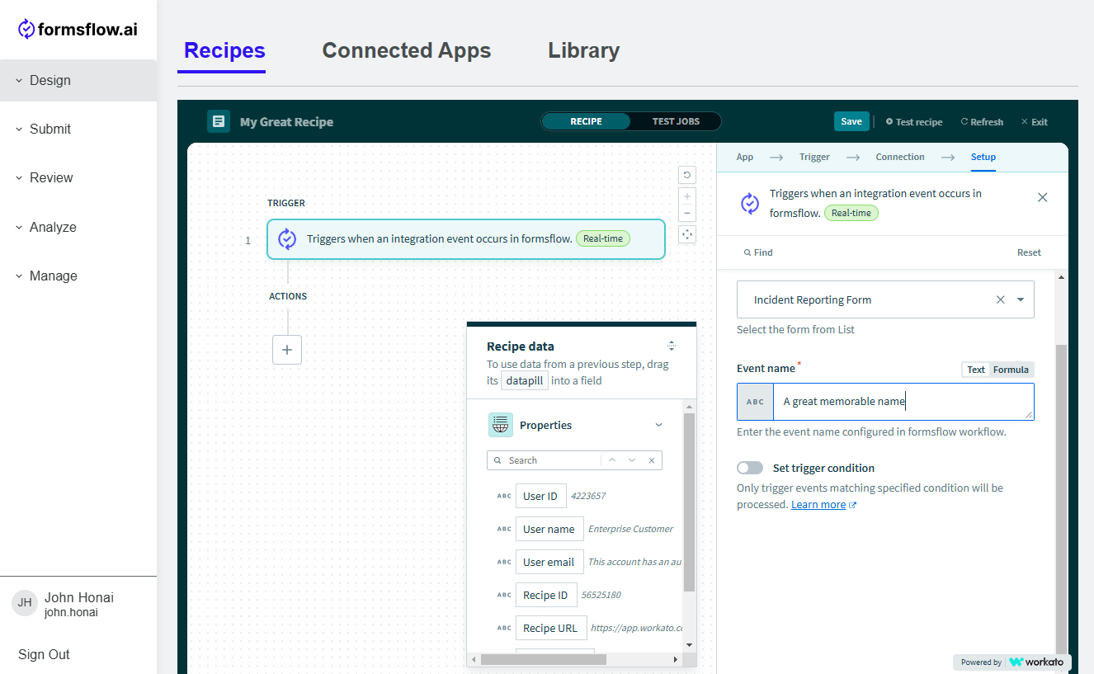Zoom in on the recipe canvas
The image size is (1094, 674).
point(687,196)
